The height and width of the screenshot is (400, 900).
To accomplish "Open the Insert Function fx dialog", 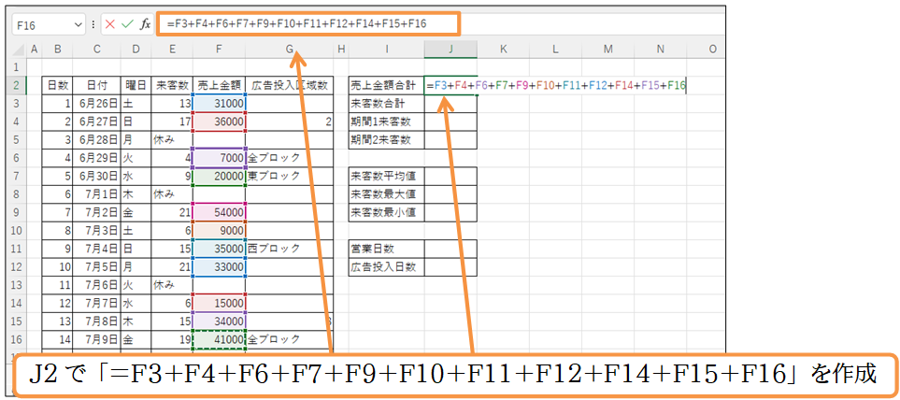I will 145,24.
